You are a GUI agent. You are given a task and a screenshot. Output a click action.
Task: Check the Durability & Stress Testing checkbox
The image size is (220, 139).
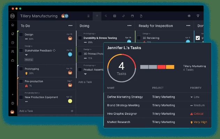pos(80,38)
